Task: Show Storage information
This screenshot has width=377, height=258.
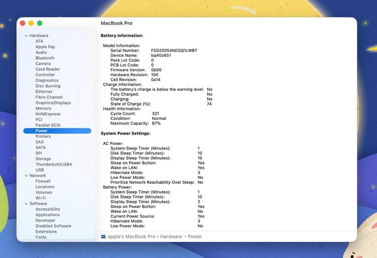Action: (x=43, y=159)
